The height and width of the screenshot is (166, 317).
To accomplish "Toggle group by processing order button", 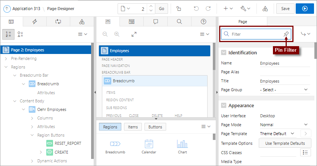I will pyautogui.click(x=8, y=34).
